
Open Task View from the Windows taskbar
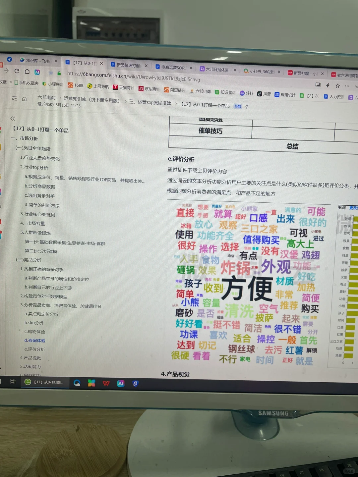[x=13, y=382]
